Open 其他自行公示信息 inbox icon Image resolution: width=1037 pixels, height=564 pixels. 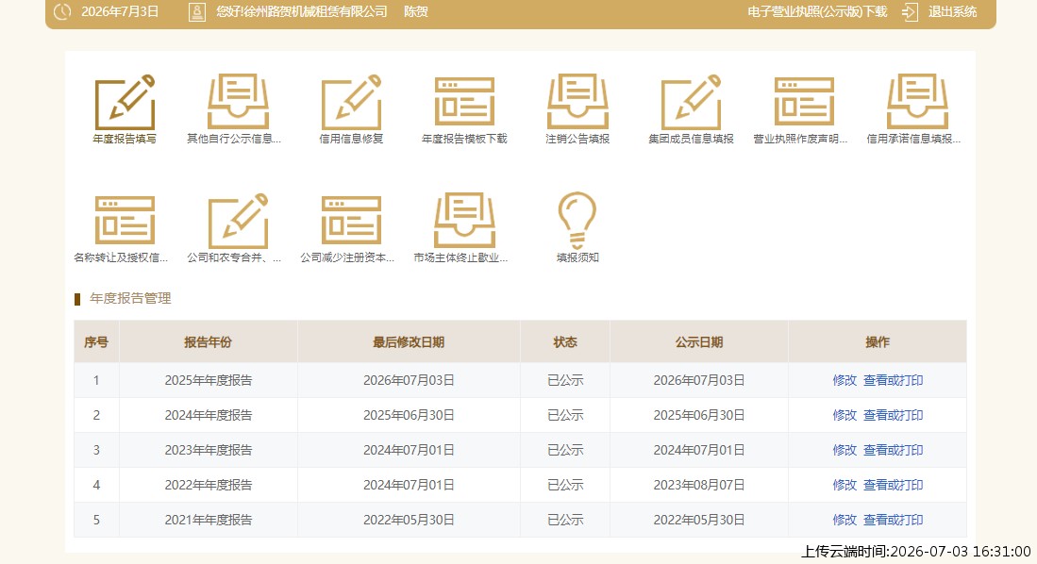(x=238, y=102)
